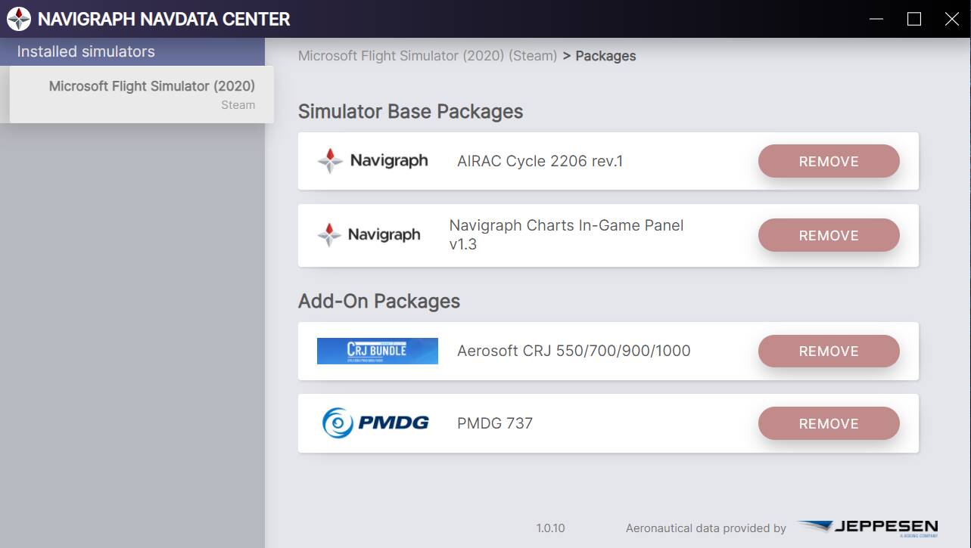The image size is (971, 548).
Task: Click NAVIGRAPH NAVDATA CENTER title text
Action: [164, 20]
